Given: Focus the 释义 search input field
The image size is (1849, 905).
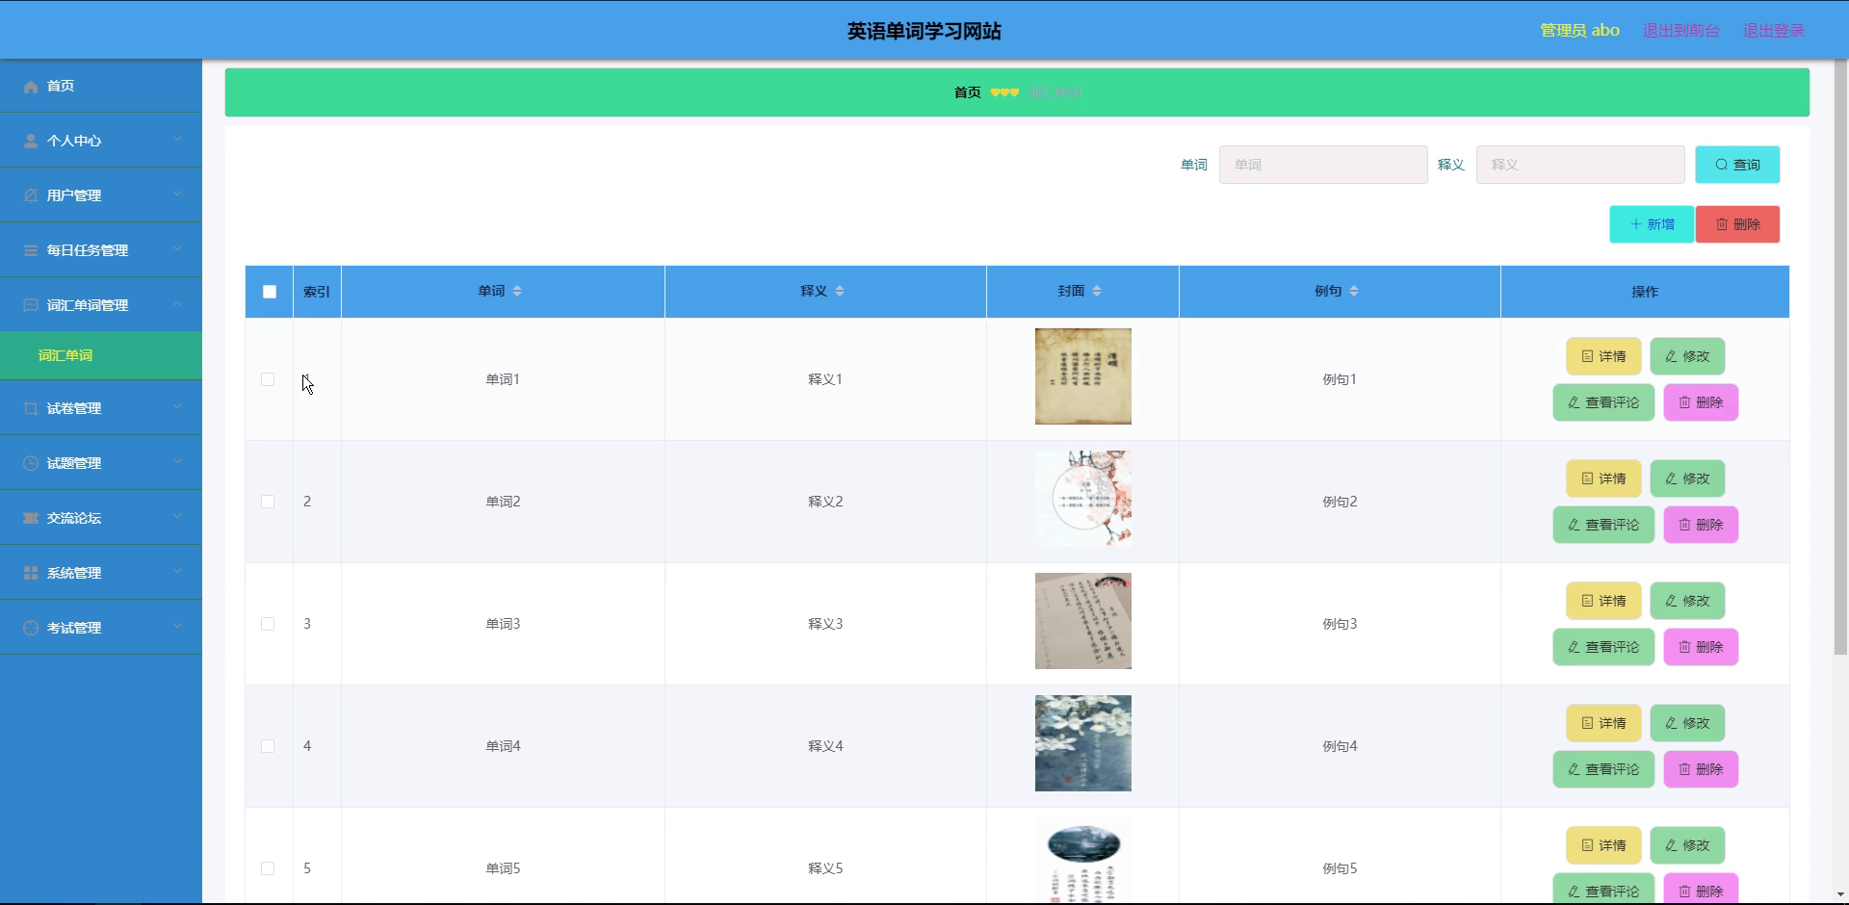Looking at the screenshot, I should [1580, 166].
